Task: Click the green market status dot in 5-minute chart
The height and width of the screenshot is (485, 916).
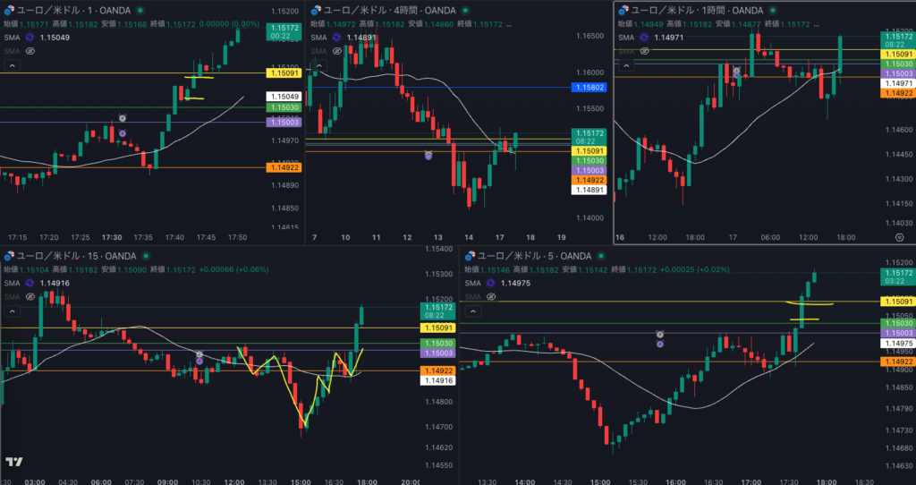Action: point(600,256)
